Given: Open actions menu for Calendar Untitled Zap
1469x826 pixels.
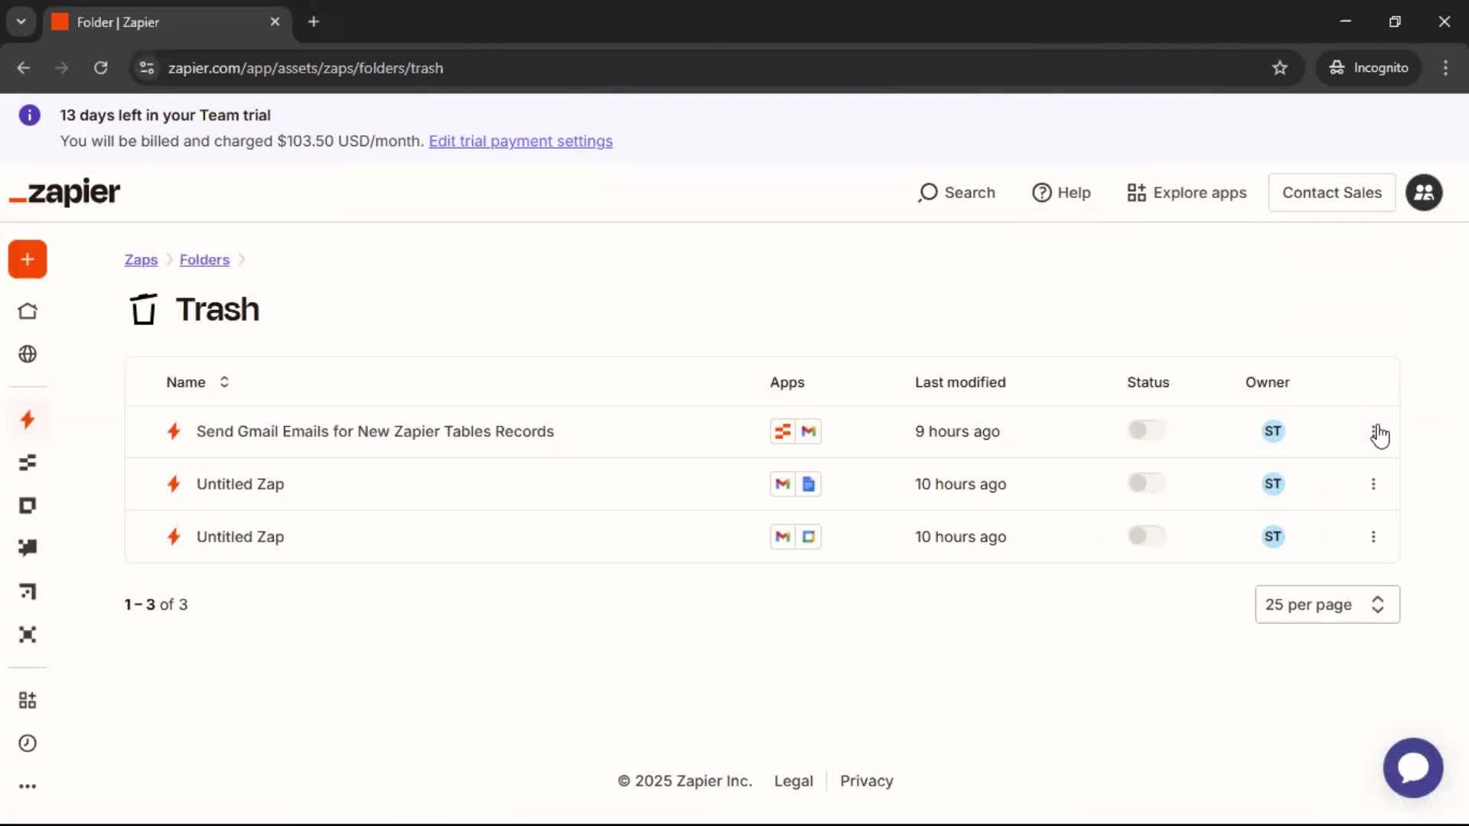Looking at the screenshot, I should pos(1373,537).
